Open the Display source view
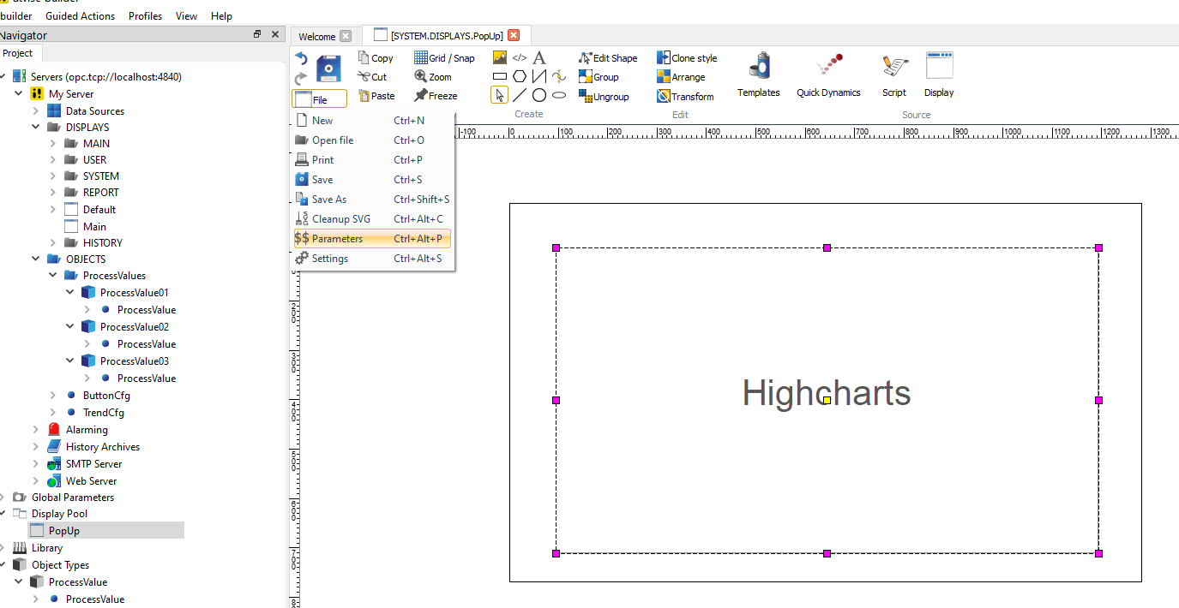Viewport: 1179px width, 608px height. click(939, 75)
